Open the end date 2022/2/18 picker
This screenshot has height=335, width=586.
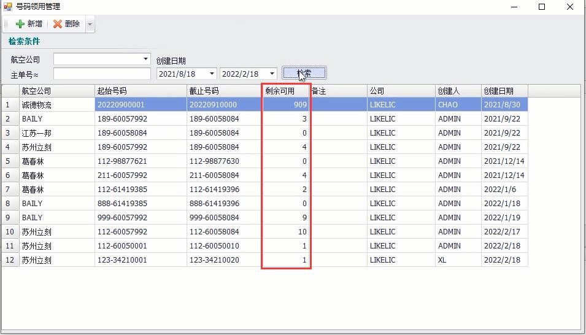click(x=272, y=74)
